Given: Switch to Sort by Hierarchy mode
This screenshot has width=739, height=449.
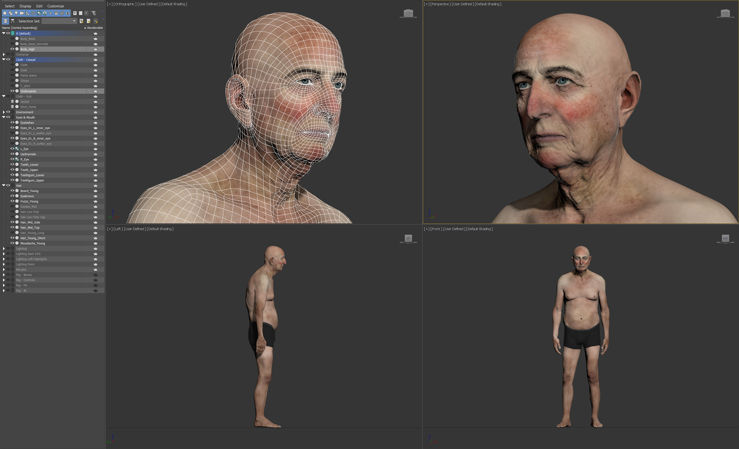Looking at the screenshot, I should pyautogui.click(x=13, y=21).
